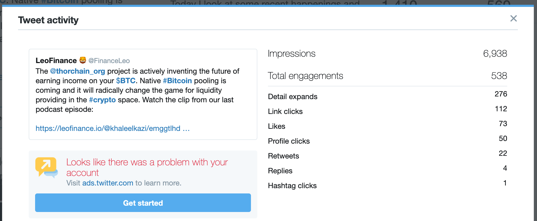Image resolution: width=537 pixels, height=221 pixels.
Task: Select the Impressions metric row
Action: pos(387,54)
